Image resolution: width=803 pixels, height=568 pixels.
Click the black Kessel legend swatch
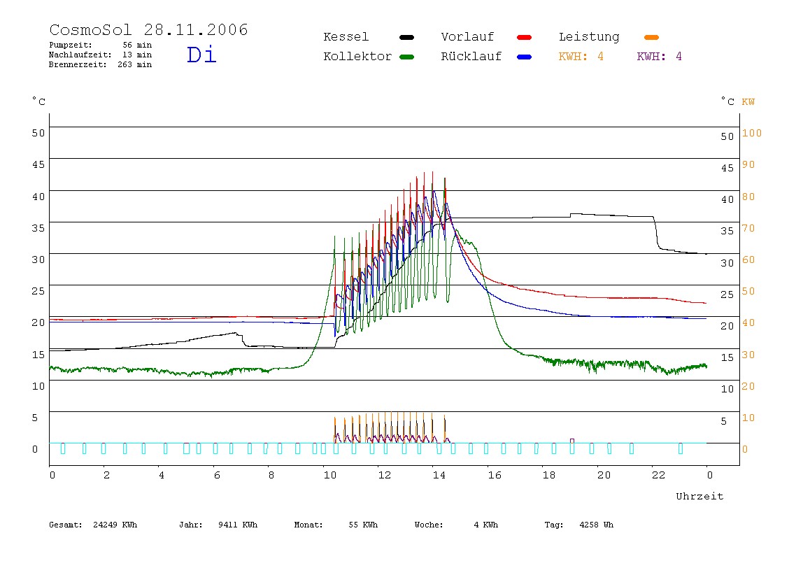[x=406, y=37]
